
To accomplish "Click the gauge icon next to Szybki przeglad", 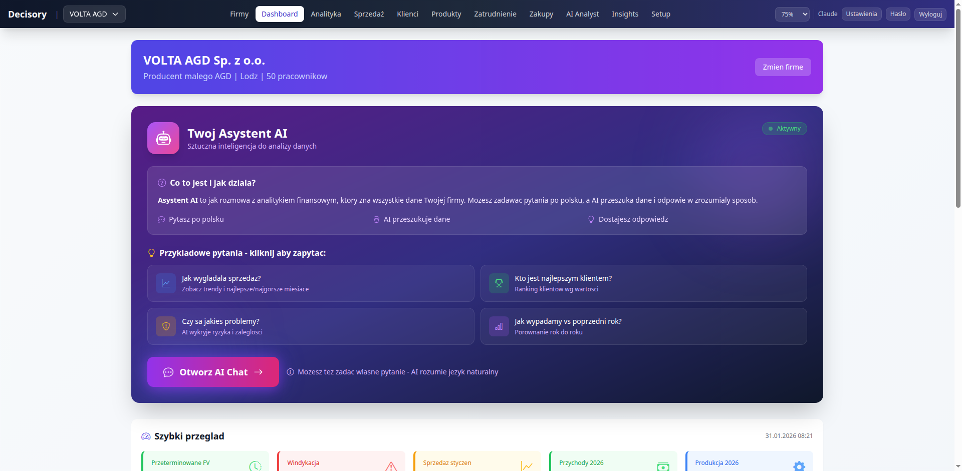I will point(146,436).
